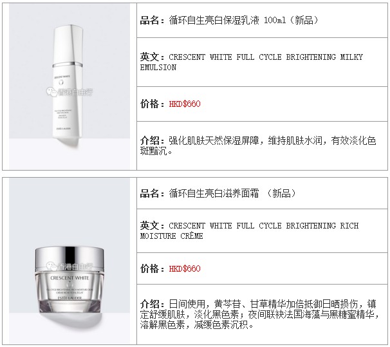The image size is (390, 347).
Task: Select the first product name 循环自生亮白保湿乳液 100ml
Action: [227, 20]
